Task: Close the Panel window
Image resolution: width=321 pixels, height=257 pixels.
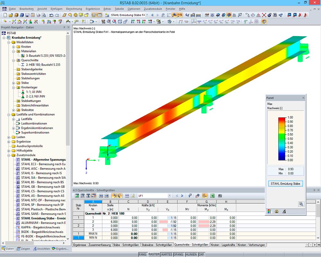Action: coord(303,98)
